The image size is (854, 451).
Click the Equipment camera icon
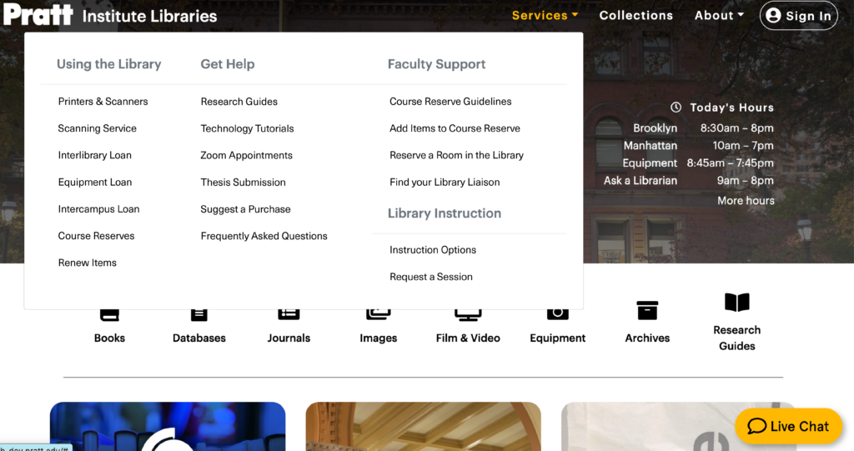point(558,314)
